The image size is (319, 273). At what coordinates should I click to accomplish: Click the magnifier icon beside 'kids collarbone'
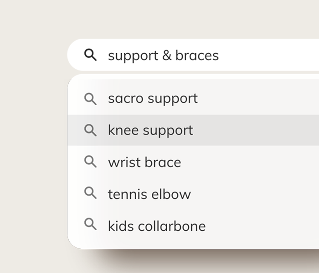90,224
